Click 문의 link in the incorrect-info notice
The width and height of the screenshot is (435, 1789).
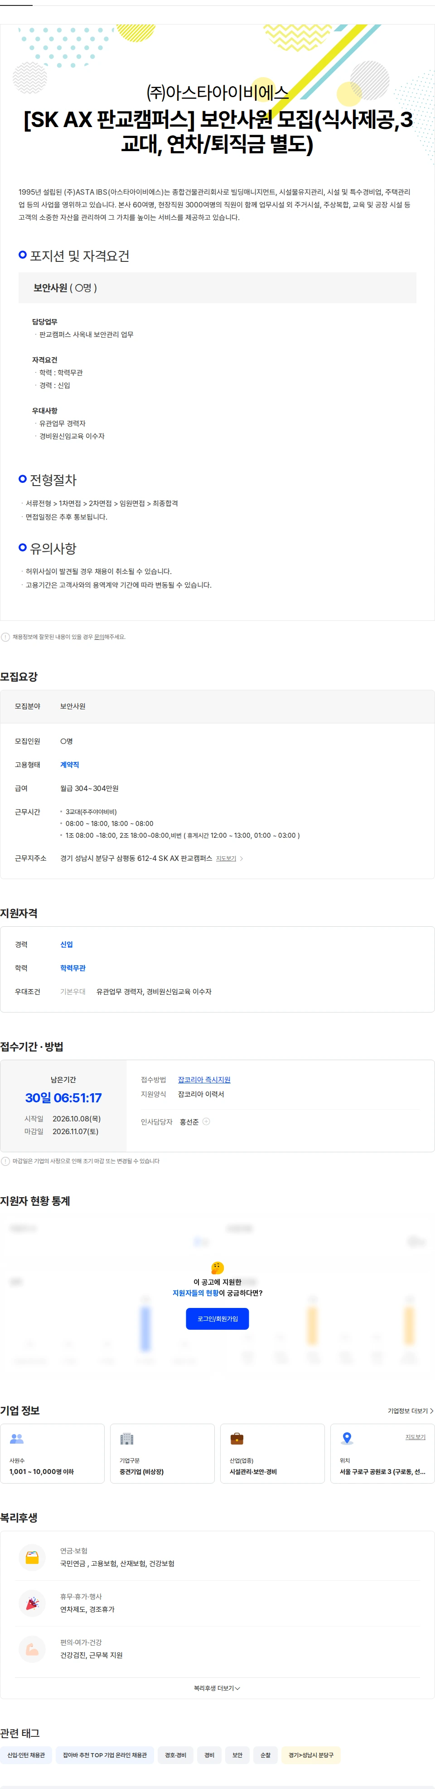coord(98,637)
